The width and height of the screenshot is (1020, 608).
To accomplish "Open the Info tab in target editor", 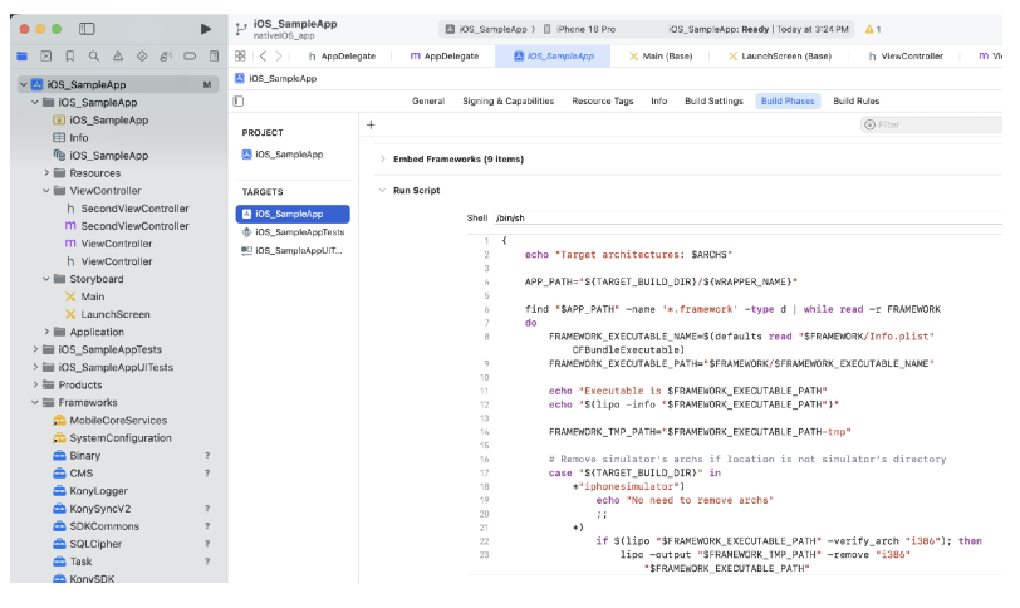I will tap(659, 101).
